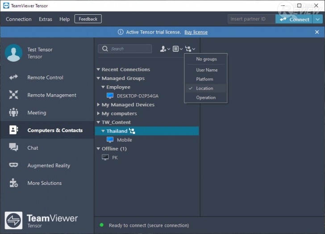Viewport: 325px width, 234px height.
Task: Click the Connect button
Action: coord(294,19)
